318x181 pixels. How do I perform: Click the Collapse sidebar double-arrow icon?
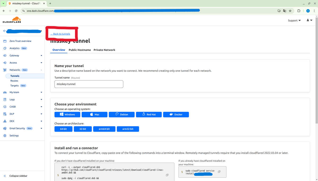5,176
